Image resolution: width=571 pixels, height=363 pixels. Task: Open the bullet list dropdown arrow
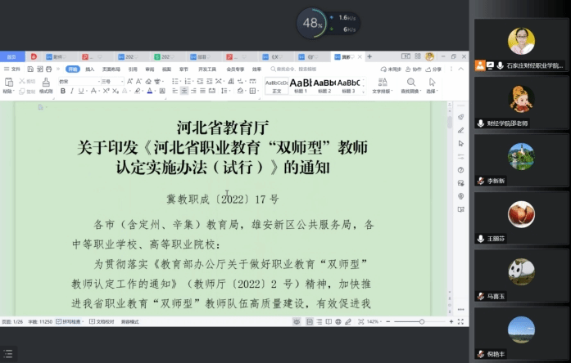click(x=179, y=82)
